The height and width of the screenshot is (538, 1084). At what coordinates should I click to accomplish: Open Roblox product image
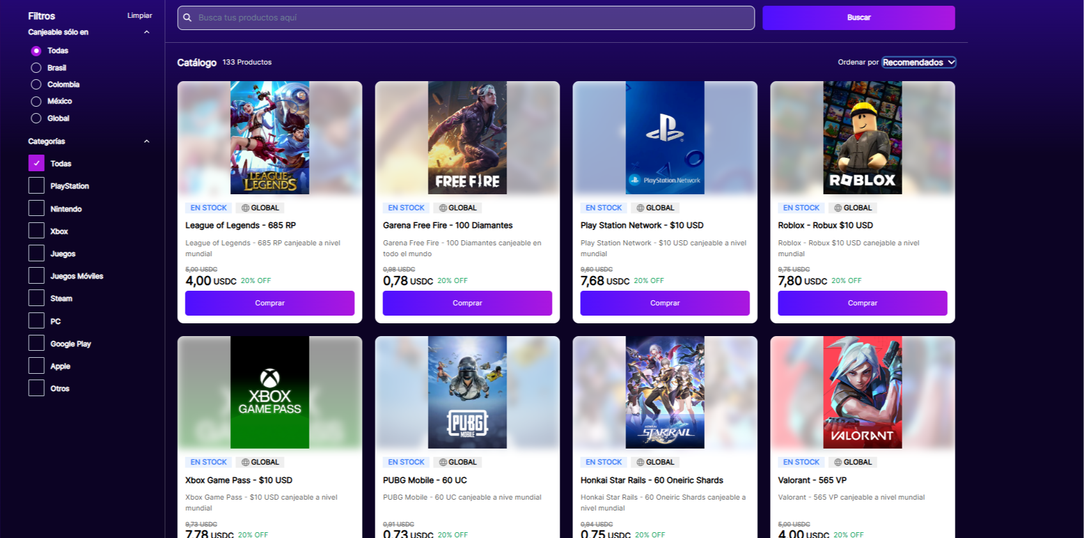click(863, 137)
